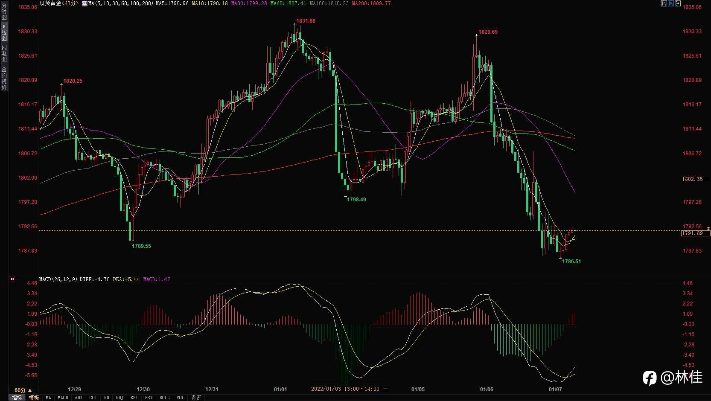Click the MA30:1799.28 value label
This screenshot has height=401, width=711.
point(249,3)
